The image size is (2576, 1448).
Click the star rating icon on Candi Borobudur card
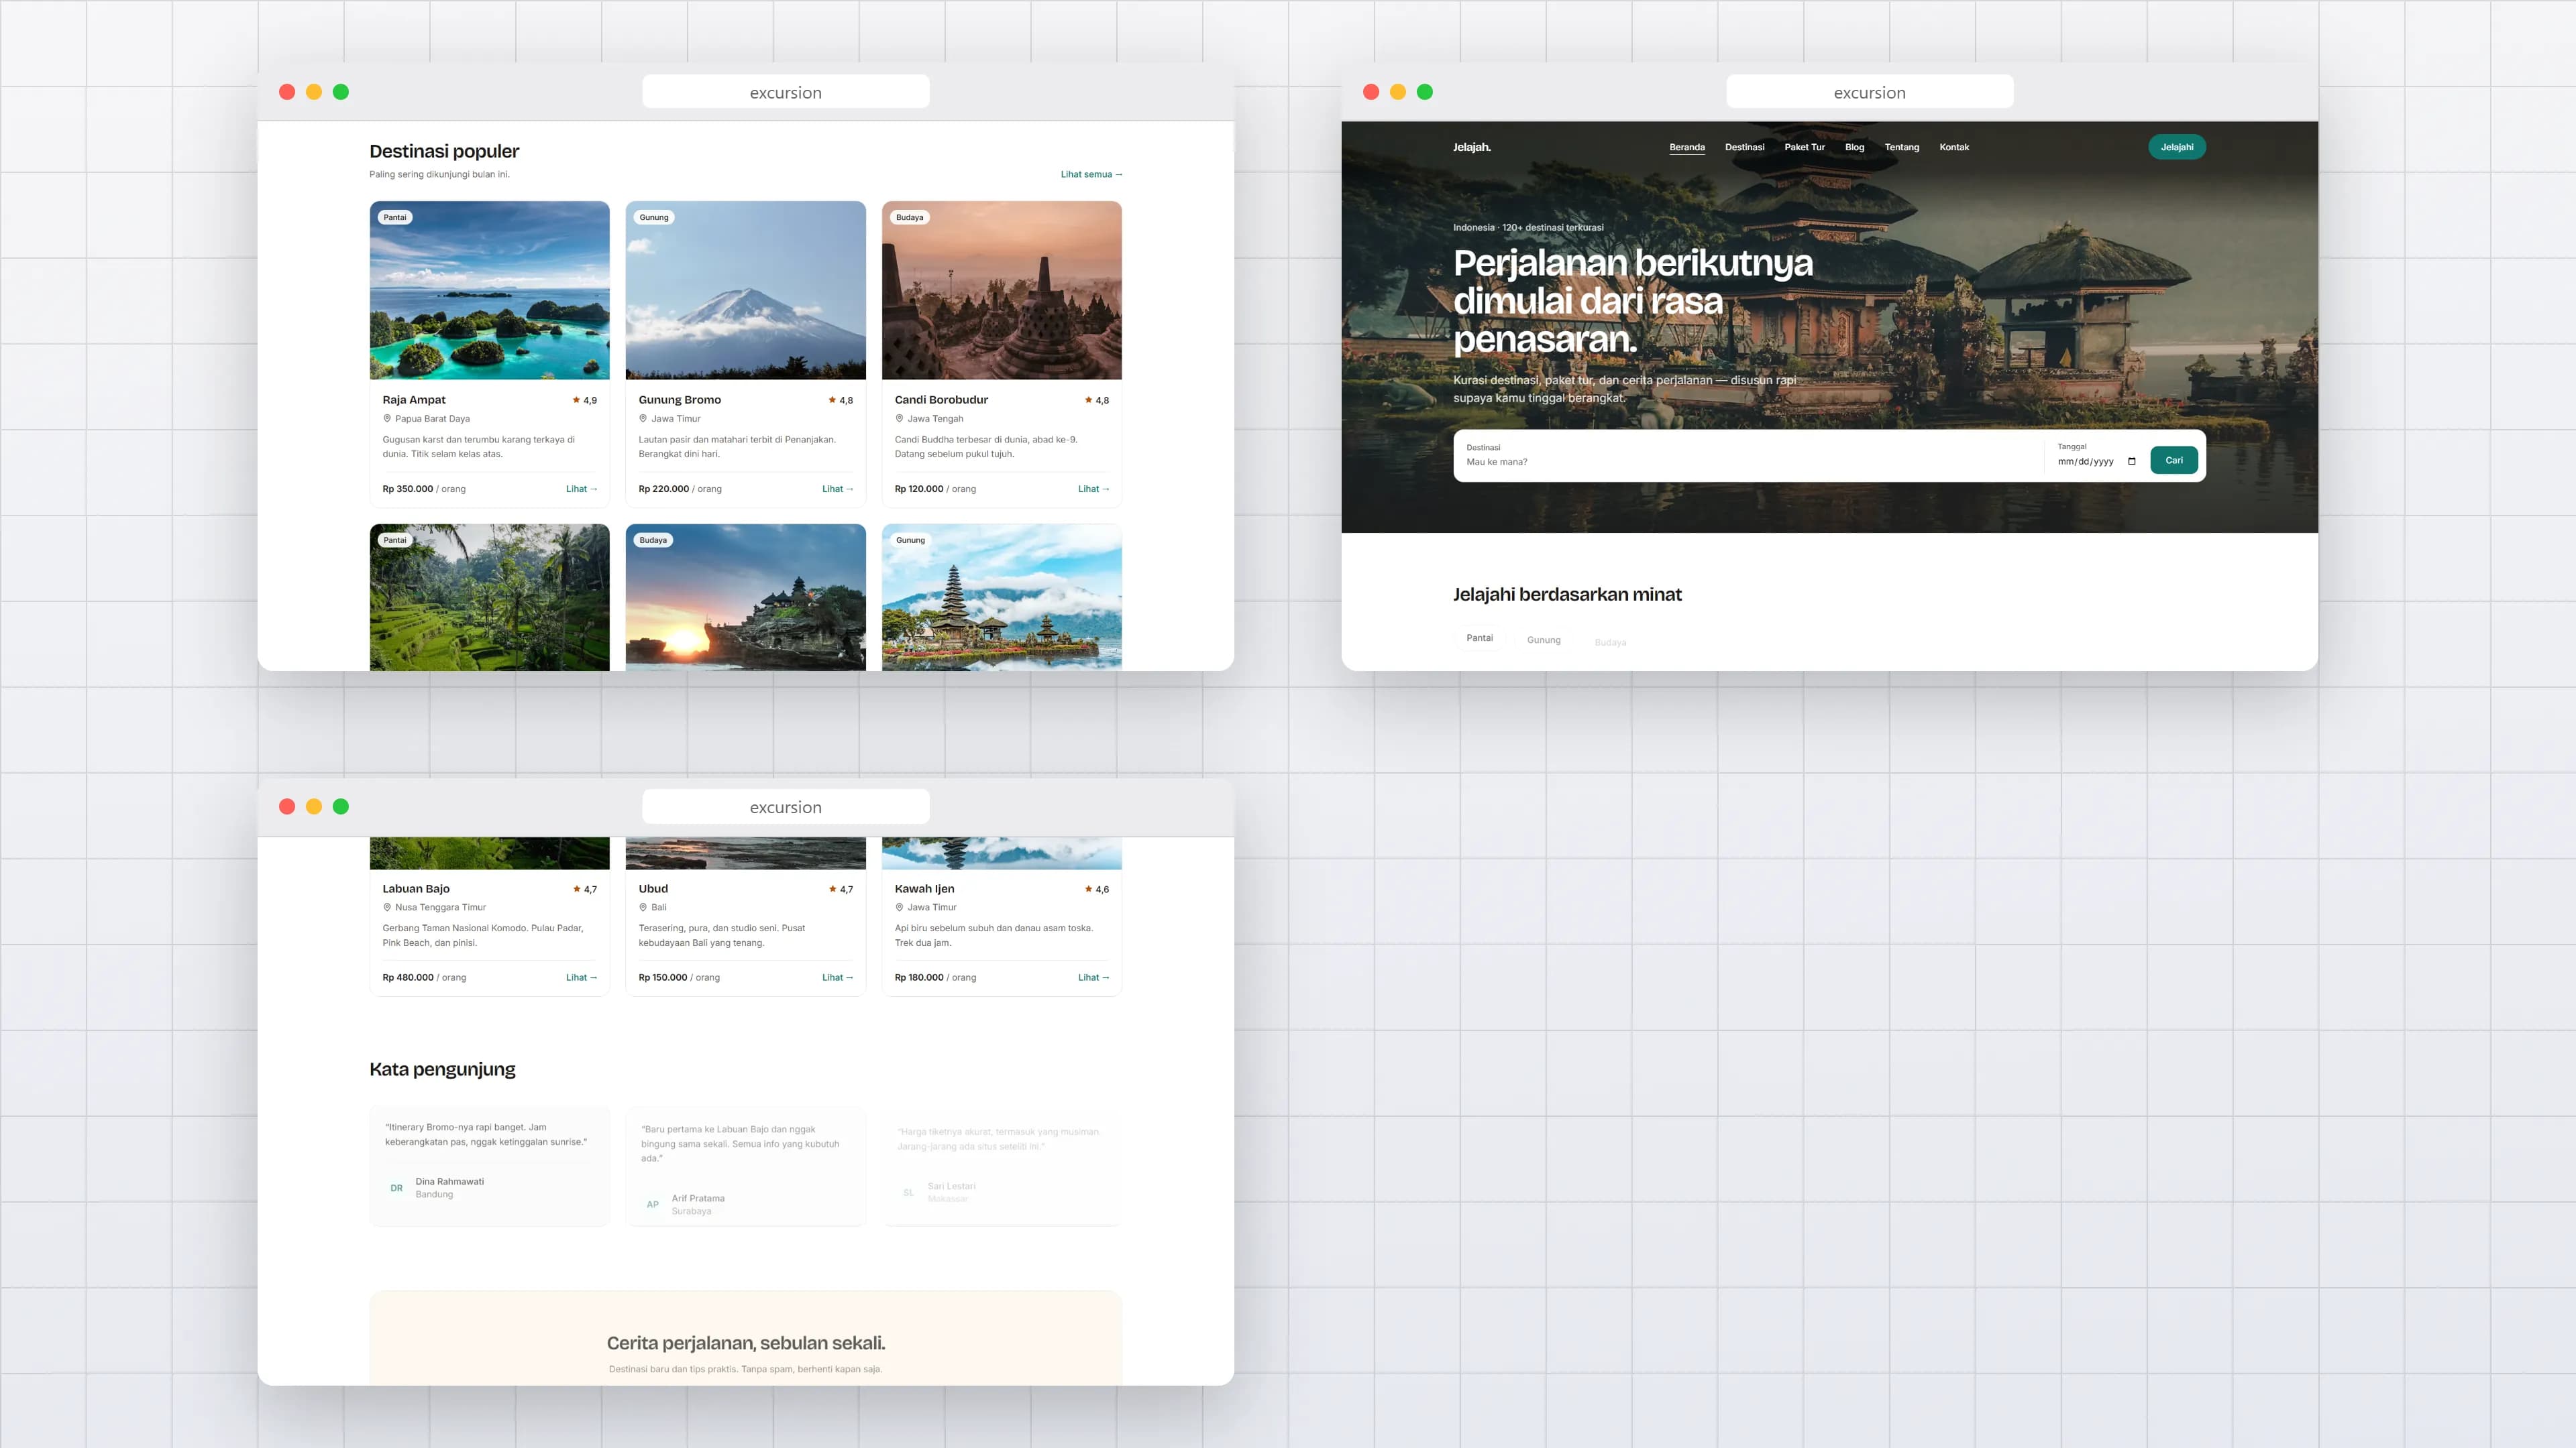[1088, 400]
